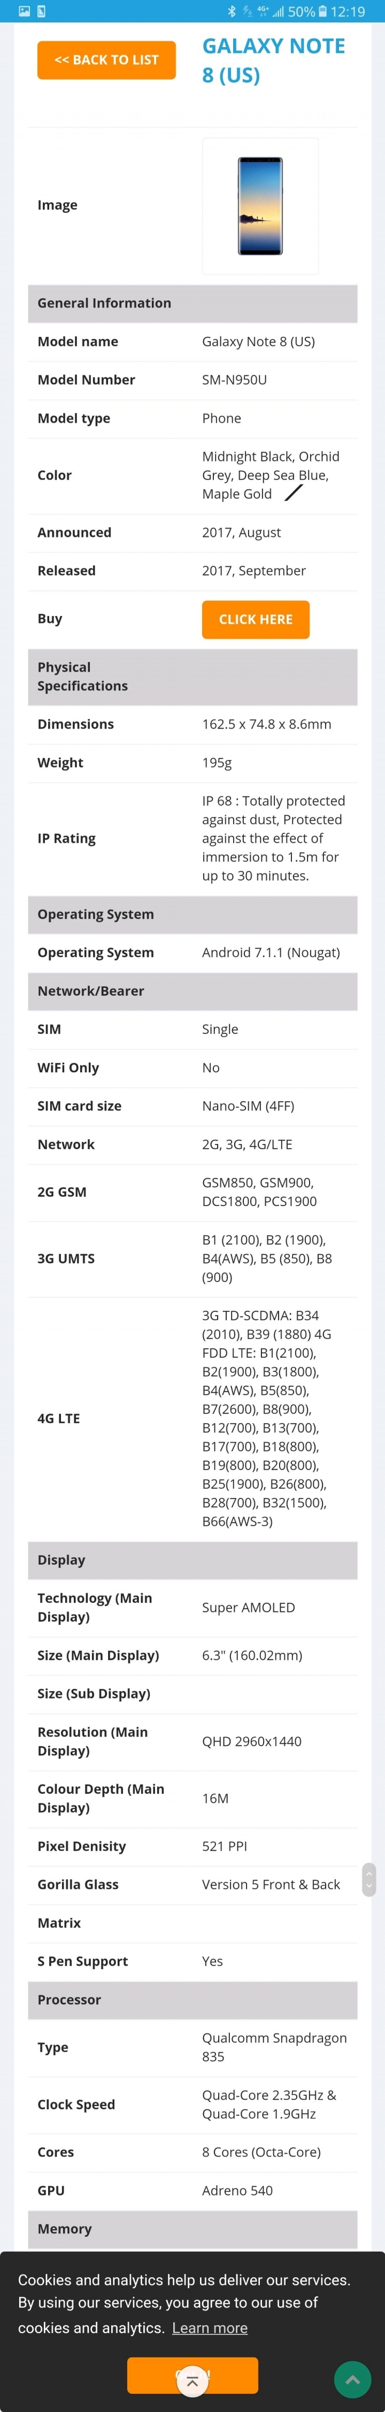Tap the GALAXY NOTE 8 (US) title
This screenshot has height=2412, width=385.
[x=274, y=60]
